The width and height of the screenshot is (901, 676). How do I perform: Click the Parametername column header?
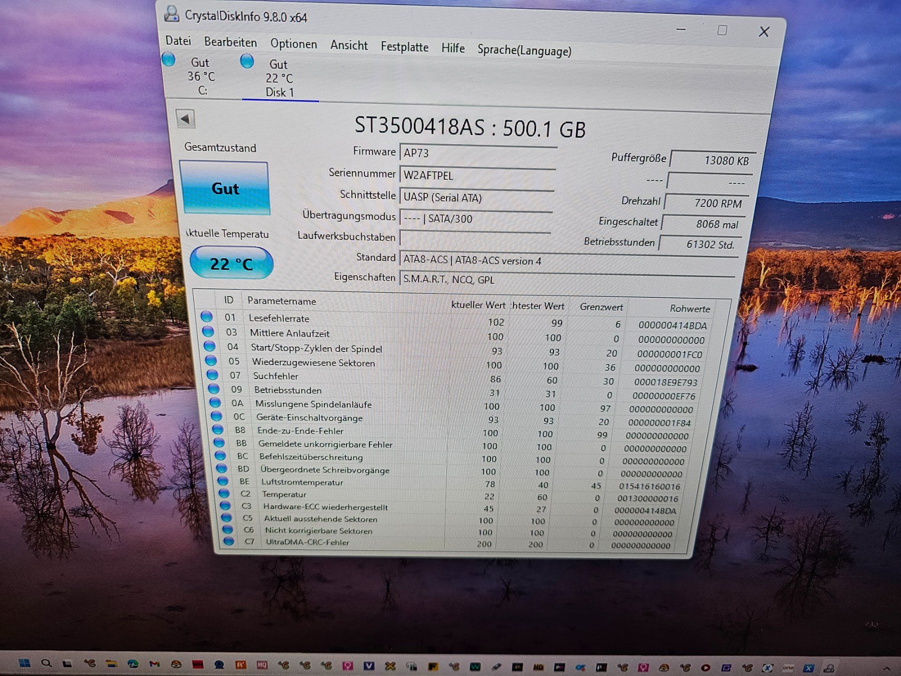[282, 301]
